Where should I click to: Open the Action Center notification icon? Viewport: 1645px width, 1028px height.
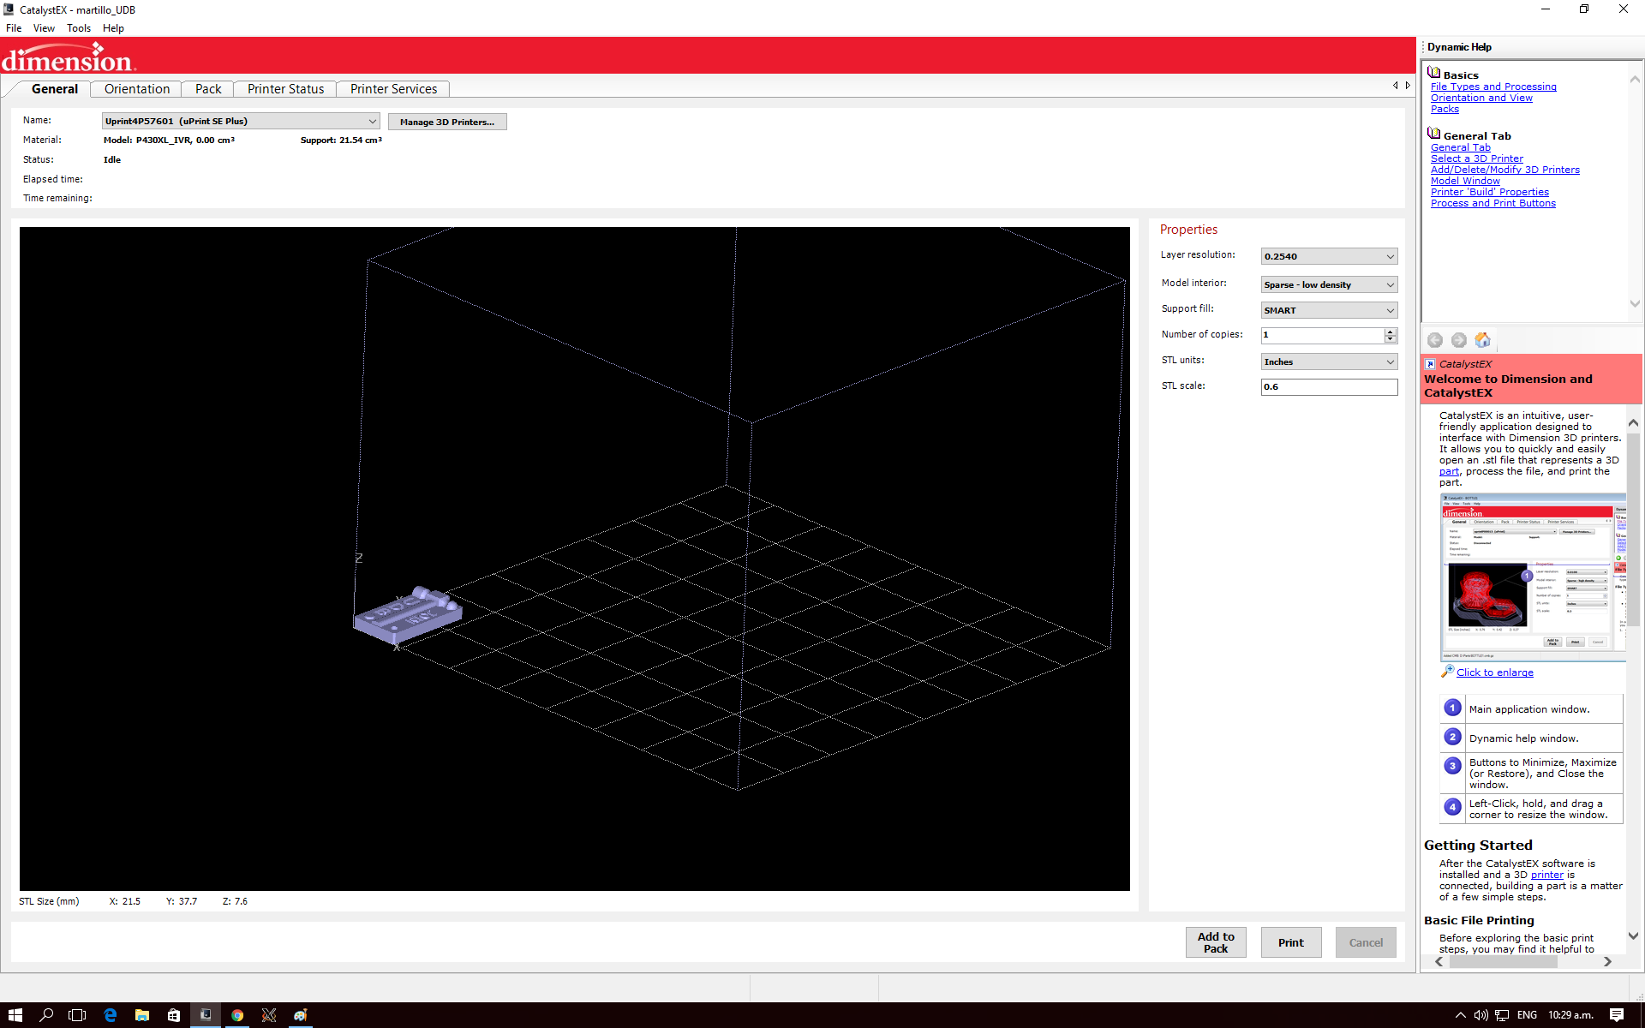[1616, 1015]
